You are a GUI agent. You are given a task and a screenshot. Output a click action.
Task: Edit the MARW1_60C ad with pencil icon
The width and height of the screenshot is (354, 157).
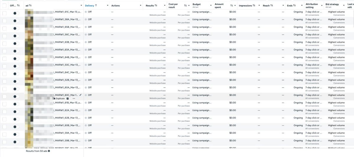pyautogui.click(x=81, y=95)
